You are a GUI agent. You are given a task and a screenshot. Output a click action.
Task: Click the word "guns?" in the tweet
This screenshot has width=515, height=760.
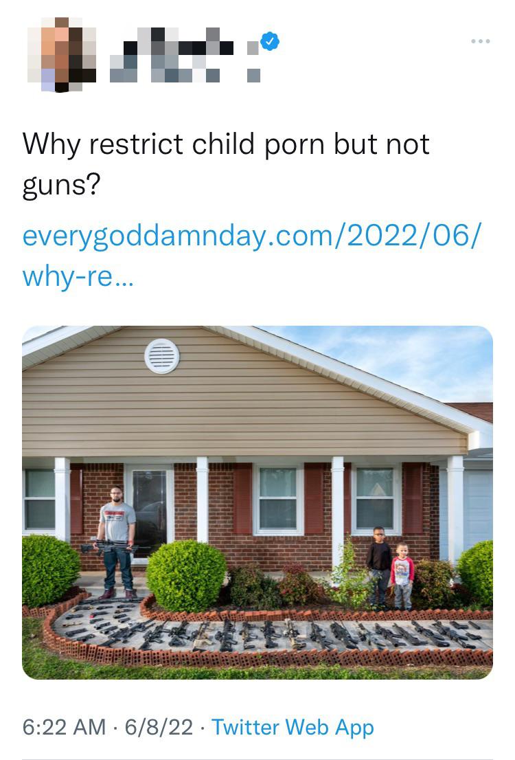[x=61, y=185]
